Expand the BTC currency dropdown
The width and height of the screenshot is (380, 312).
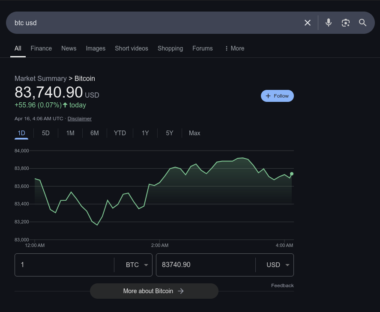(137, 265)
